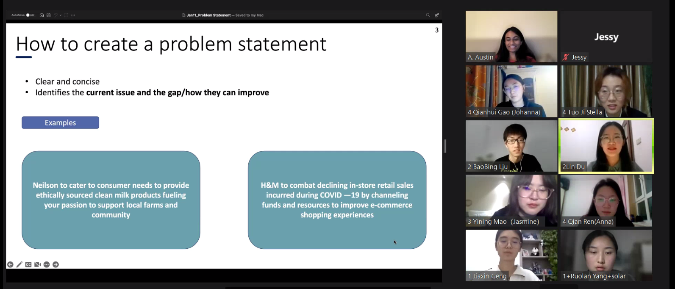Toggle the AutoSave switch
675x289 pixels.
click(30, 15)
